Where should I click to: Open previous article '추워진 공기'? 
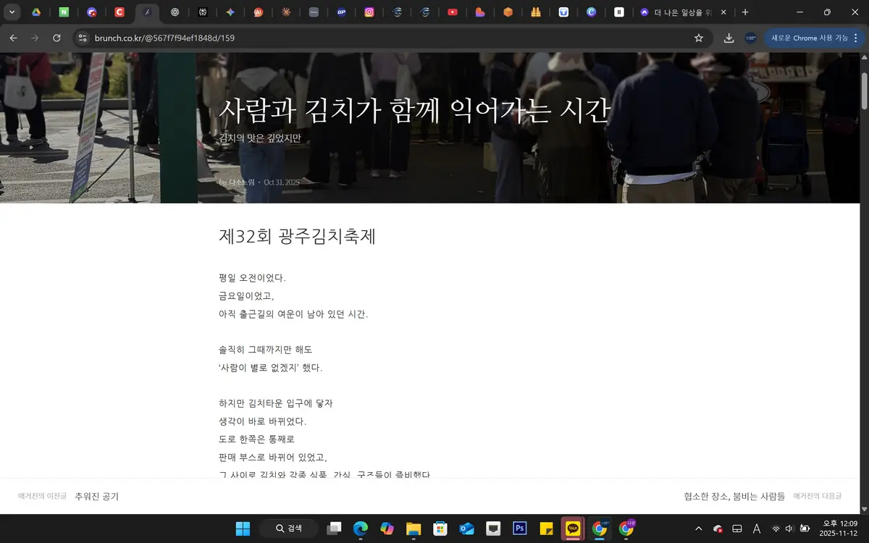[96, 497]
